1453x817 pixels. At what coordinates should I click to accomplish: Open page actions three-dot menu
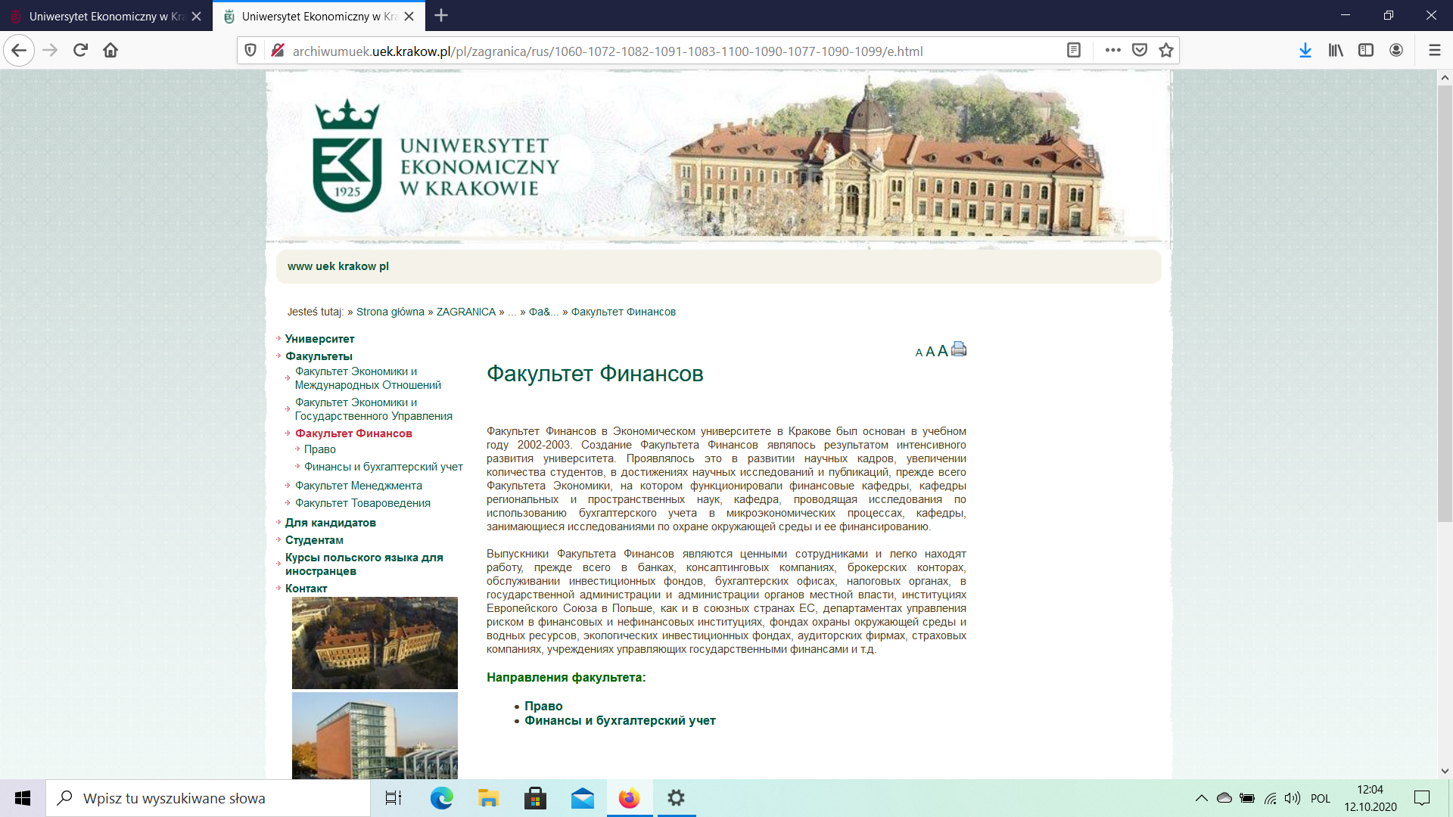(x=1112, y=51)
